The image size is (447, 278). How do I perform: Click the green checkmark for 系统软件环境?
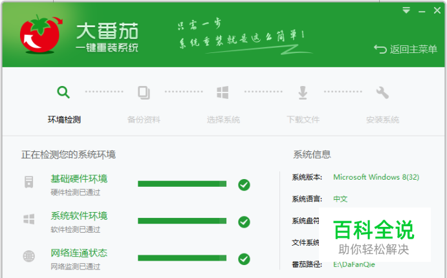[244, 222]
